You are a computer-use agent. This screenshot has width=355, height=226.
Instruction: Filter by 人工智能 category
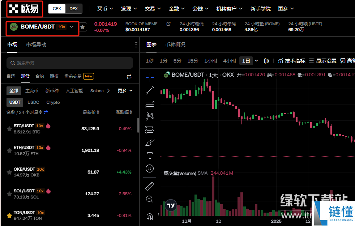tap(74, 91)
